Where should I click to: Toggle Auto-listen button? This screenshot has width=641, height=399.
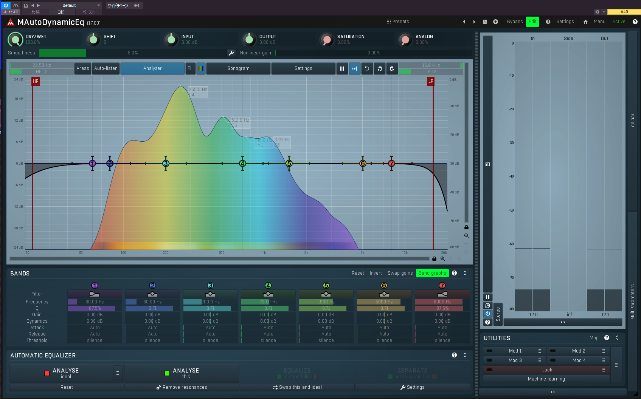(106, 68)
